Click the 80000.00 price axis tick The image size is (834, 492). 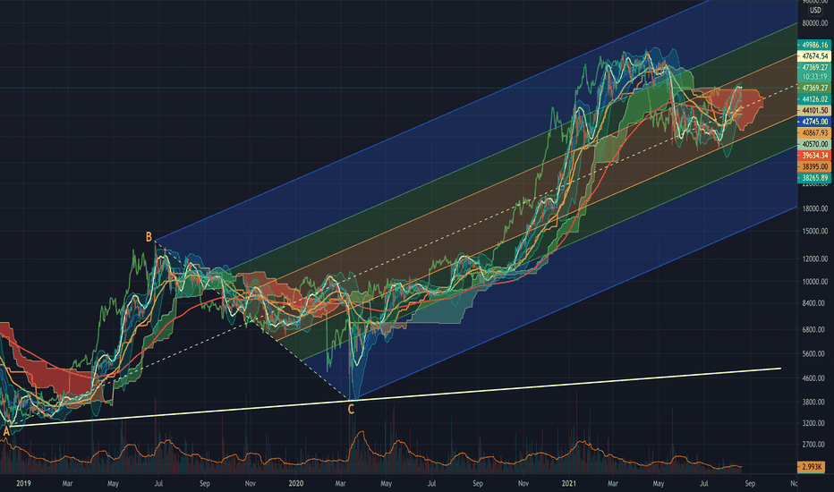pyautogui.click(x=815, y=23)
